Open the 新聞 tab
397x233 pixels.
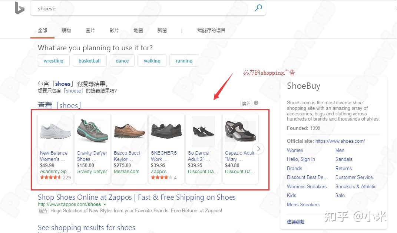tap(162, 30)
